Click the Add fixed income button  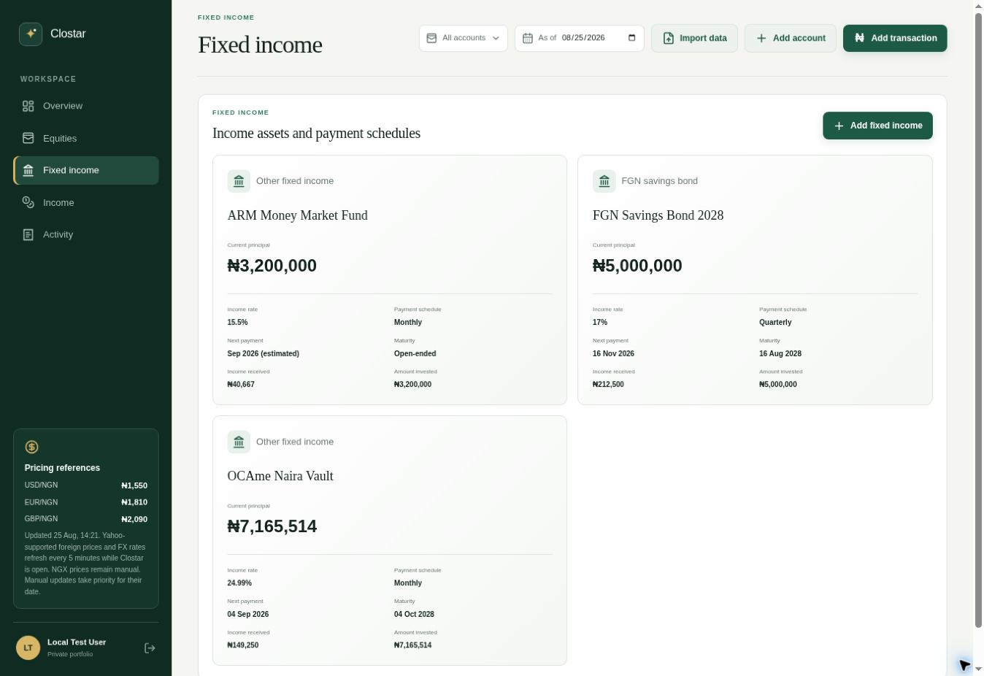tap(877, 126)
